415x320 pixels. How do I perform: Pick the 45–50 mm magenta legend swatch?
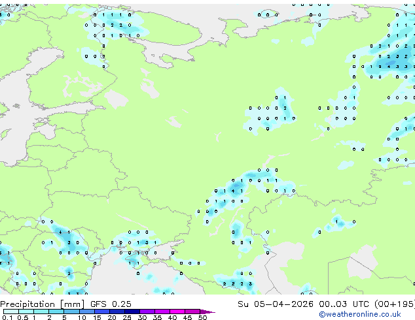click(x=192, y=312)
